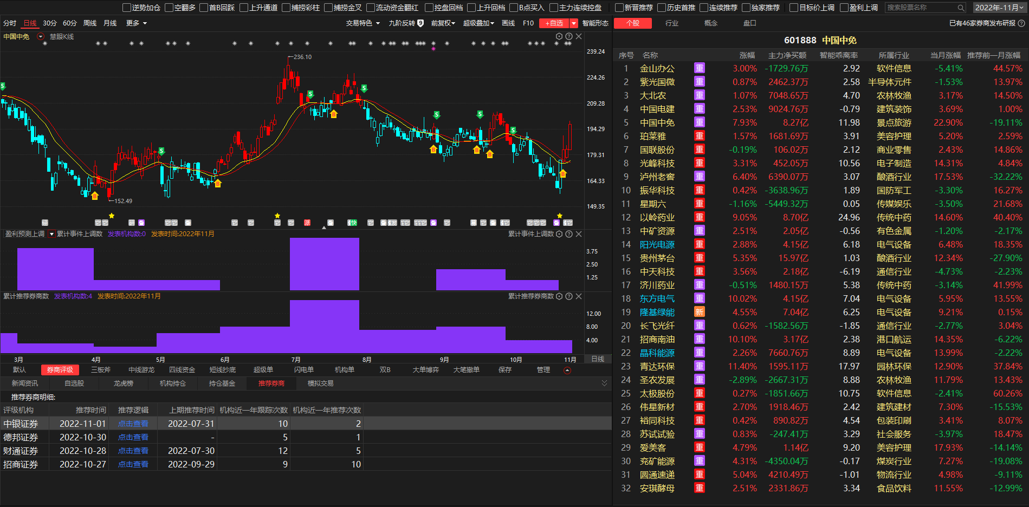
Task: Click 点击查看 link for 中银证券
Action: point(133,424)
